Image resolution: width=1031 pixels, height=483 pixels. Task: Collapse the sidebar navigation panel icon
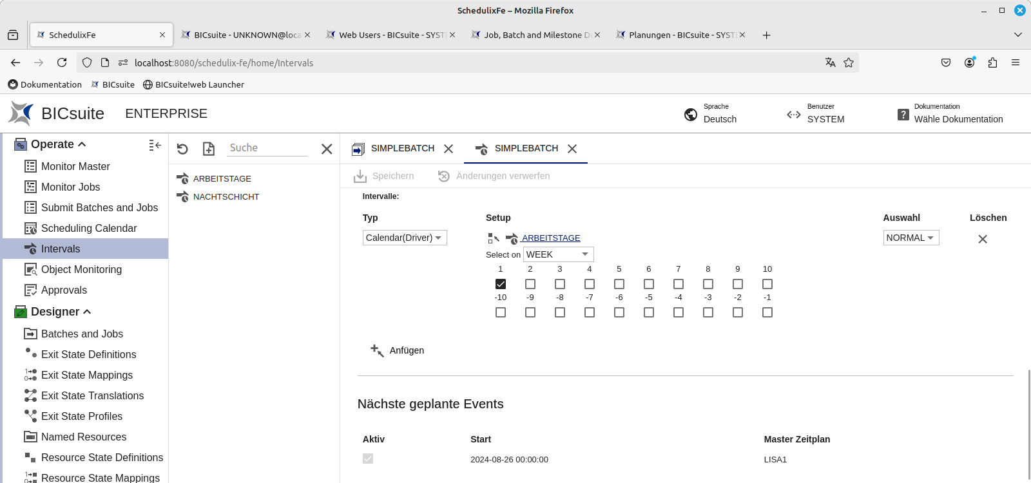click(155, 146)
